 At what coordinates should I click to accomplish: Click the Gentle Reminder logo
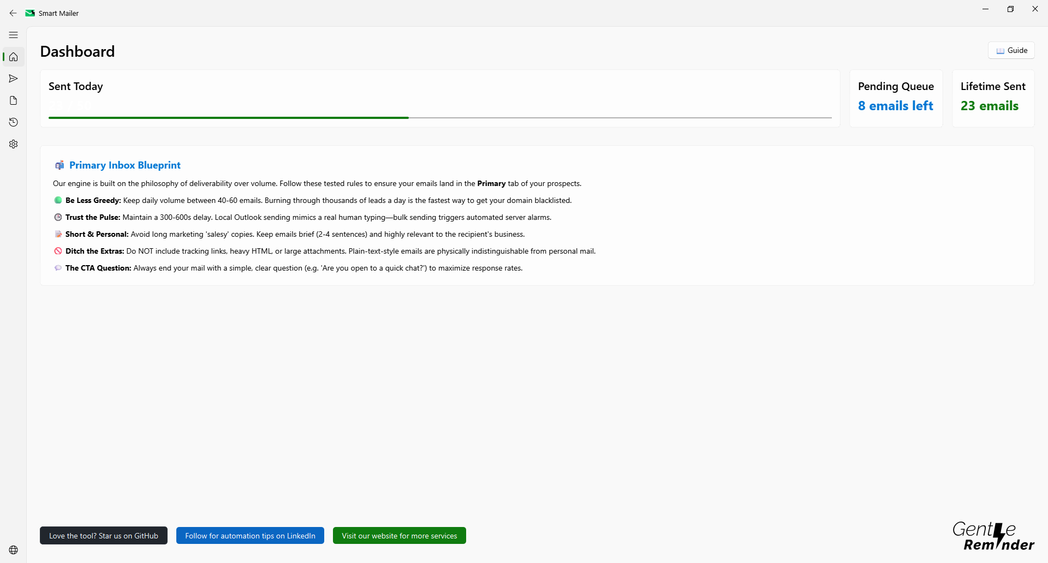pyautogui.click(x=992, y=535)
